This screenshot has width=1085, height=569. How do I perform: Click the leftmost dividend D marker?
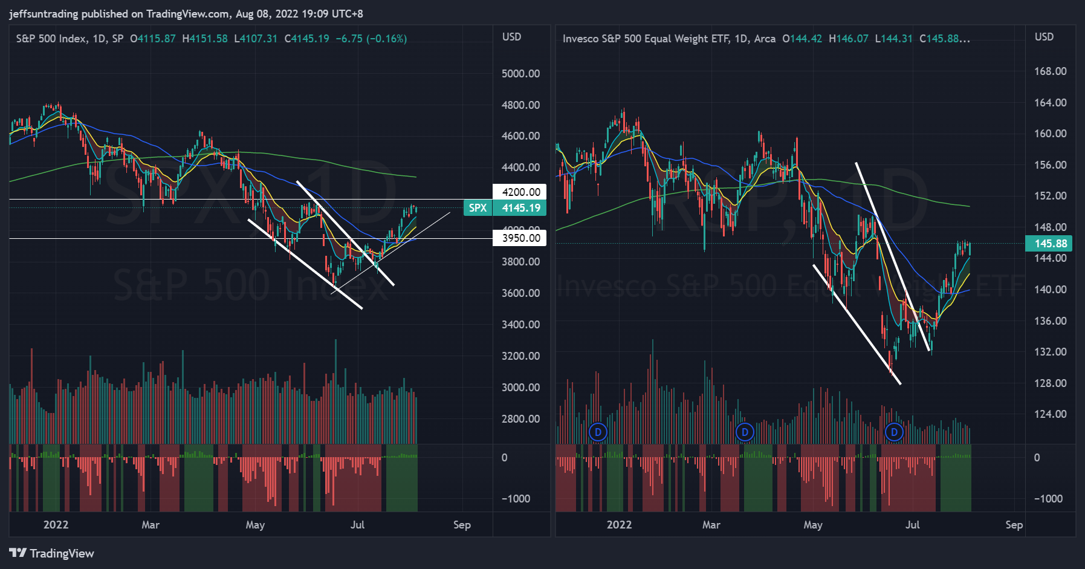click(598, 432)
